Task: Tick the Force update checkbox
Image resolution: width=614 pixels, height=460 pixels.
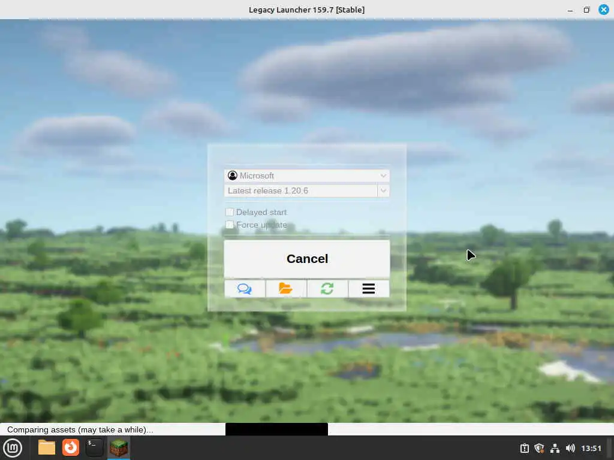Action: (230, 225)
